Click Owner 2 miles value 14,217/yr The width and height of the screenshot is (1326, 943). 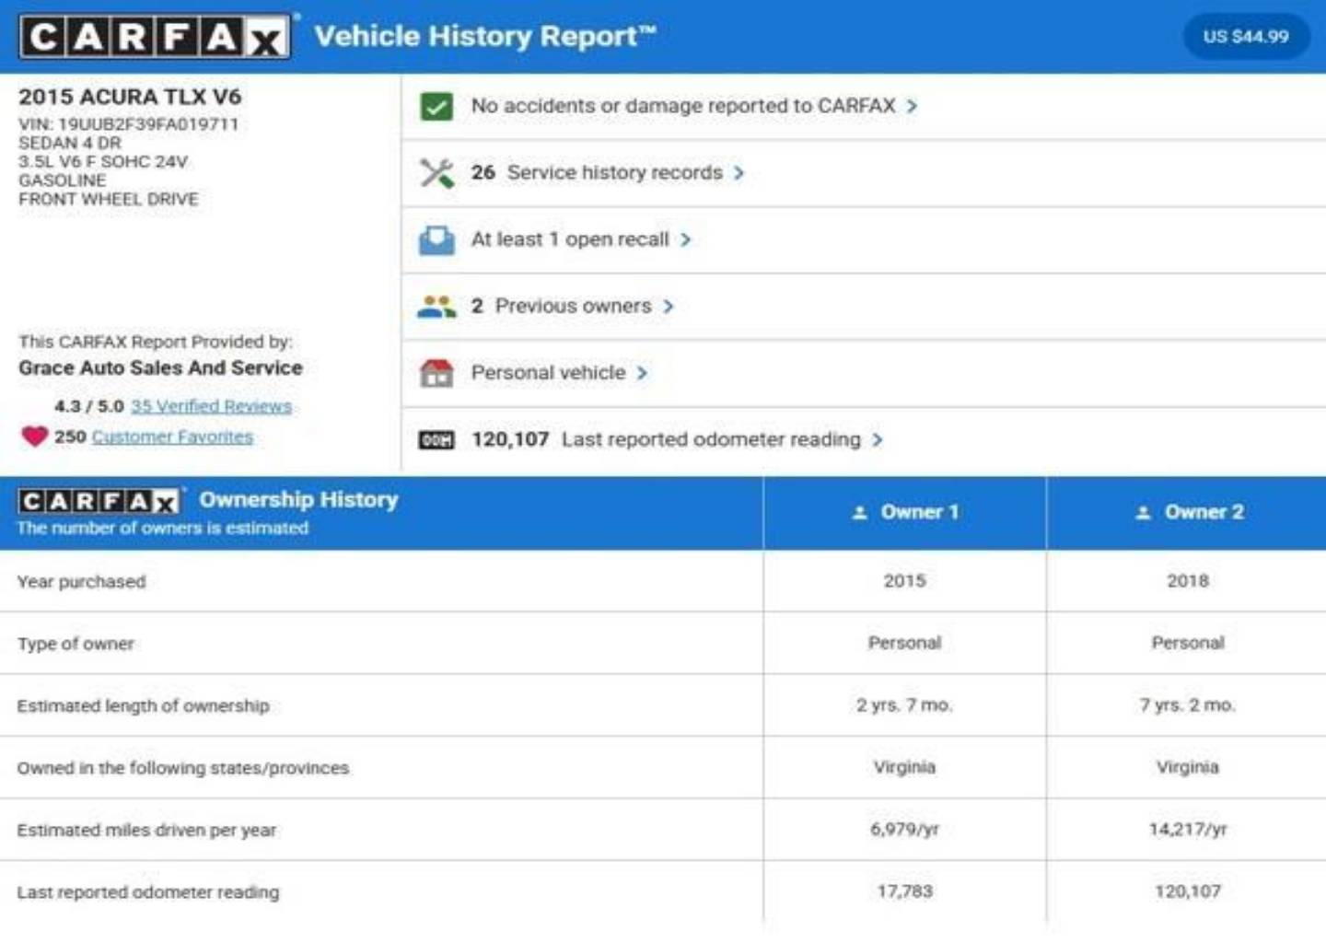coord(1188,830)
